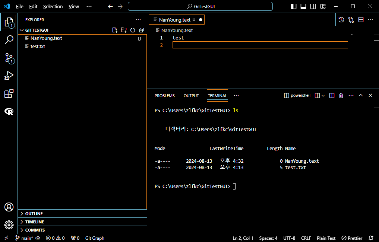The width and height of the screenshot is (379, 242).
Task: Open the Search view
Action: click(x=9, y=40)
